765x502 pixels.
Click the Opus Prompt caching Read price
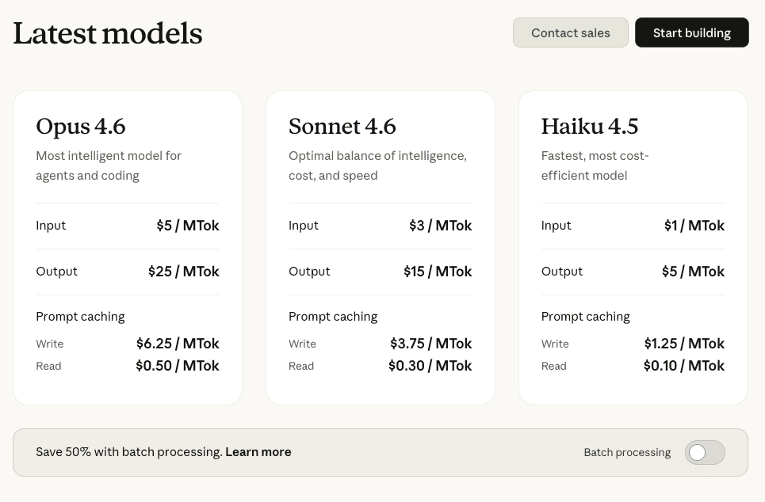click(x=178, y=366)
